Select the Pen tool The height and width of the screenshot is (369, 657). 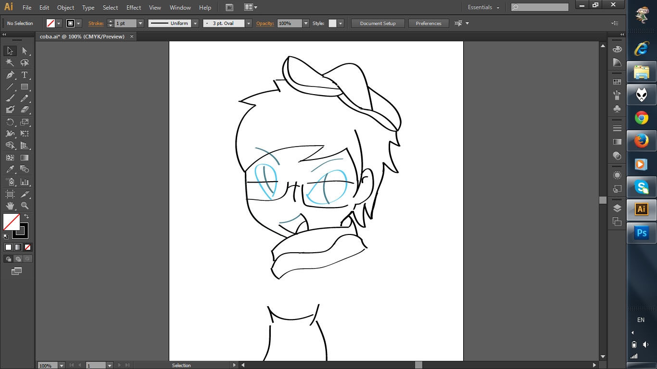coord(10,75)
